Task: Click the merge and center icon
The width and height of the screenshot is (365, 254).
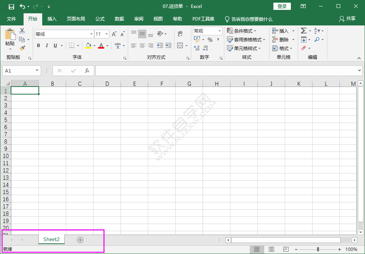Action: (x=180, y=45)
